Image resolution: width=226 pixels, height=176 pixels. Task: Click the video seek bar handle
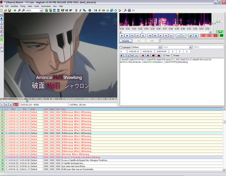click(x=27, y=100)
